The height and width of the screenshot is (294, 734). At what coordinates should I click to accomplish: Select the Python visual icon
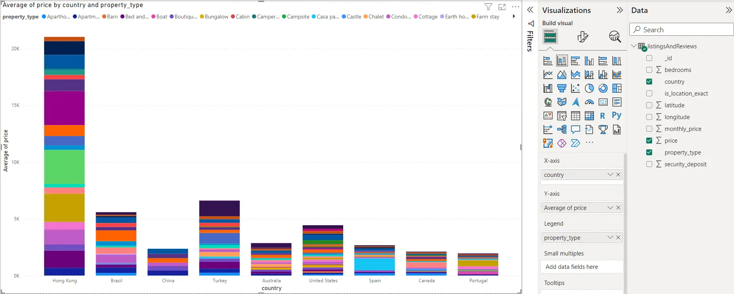pos(616,116)
